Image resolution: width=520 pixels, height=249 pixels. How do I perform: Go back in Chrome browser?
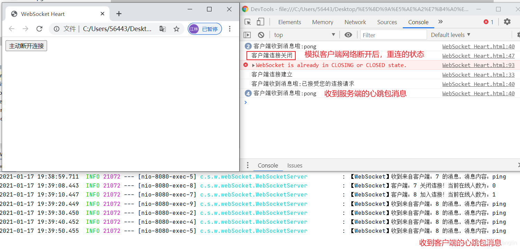[x=11, y=29]
